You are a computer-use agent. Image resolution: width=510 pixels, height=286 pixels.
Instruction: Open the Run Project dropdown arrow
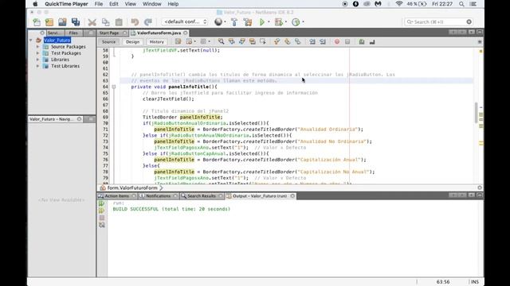[x=269, y=22]
